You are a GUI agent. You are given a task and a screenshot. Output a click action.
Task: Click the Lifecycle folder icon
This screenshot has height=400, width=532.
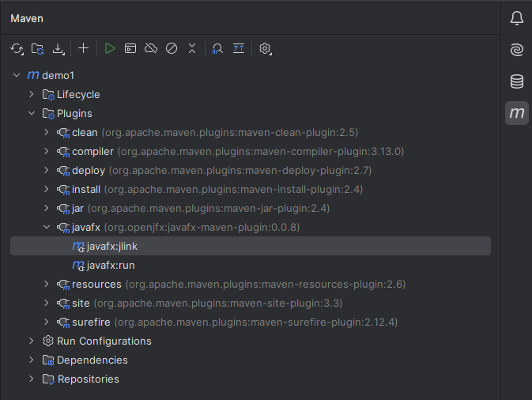point(48,95)
